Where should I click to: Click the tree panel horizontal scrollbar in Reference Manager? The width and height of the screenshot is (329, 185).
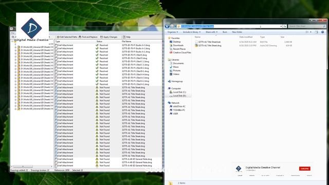(x=31, y=166)
